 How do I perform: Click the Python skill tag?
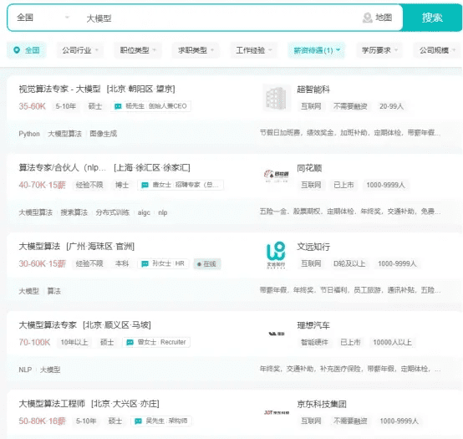pos(29,134)
